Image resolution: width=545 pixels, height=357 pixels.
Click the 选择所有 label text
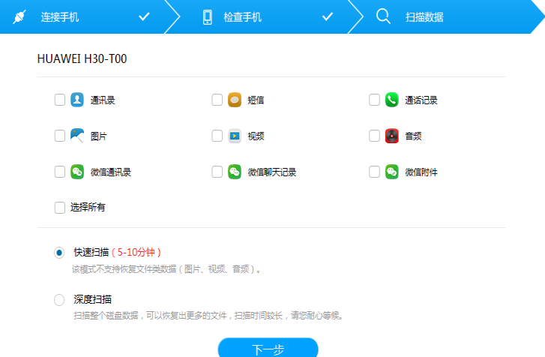(88, 208)
